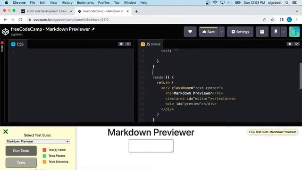Expand the CSS editor dropdown chevron

[x=128, y=44]
